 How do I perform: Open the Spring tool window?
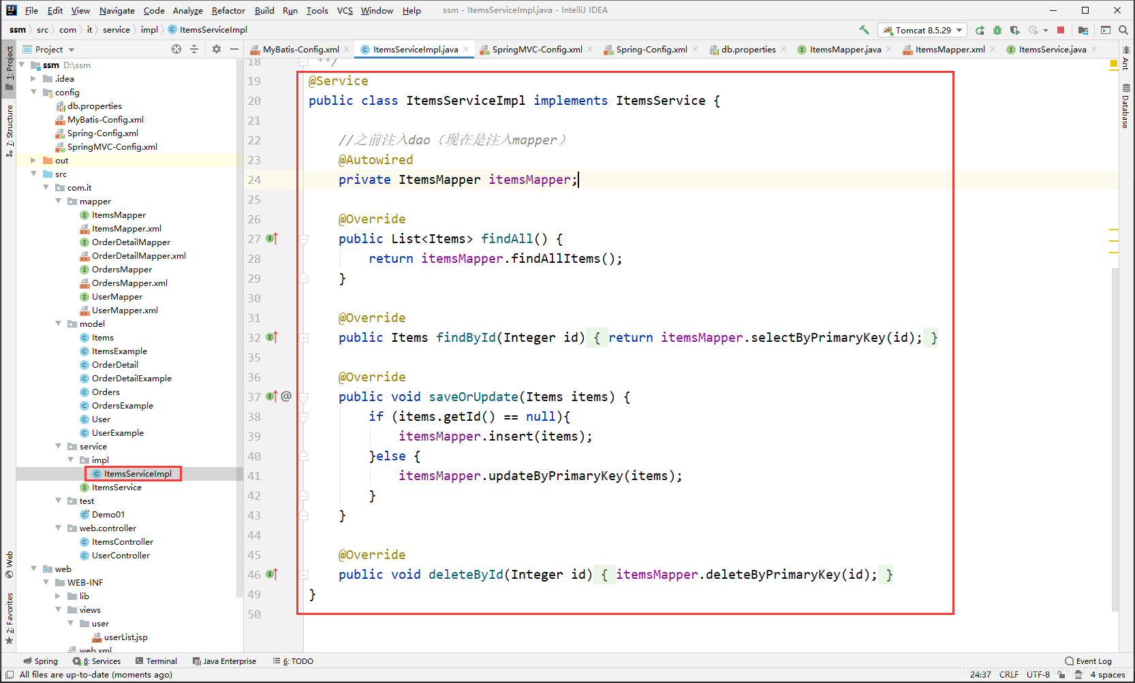(x=40, y=661)
